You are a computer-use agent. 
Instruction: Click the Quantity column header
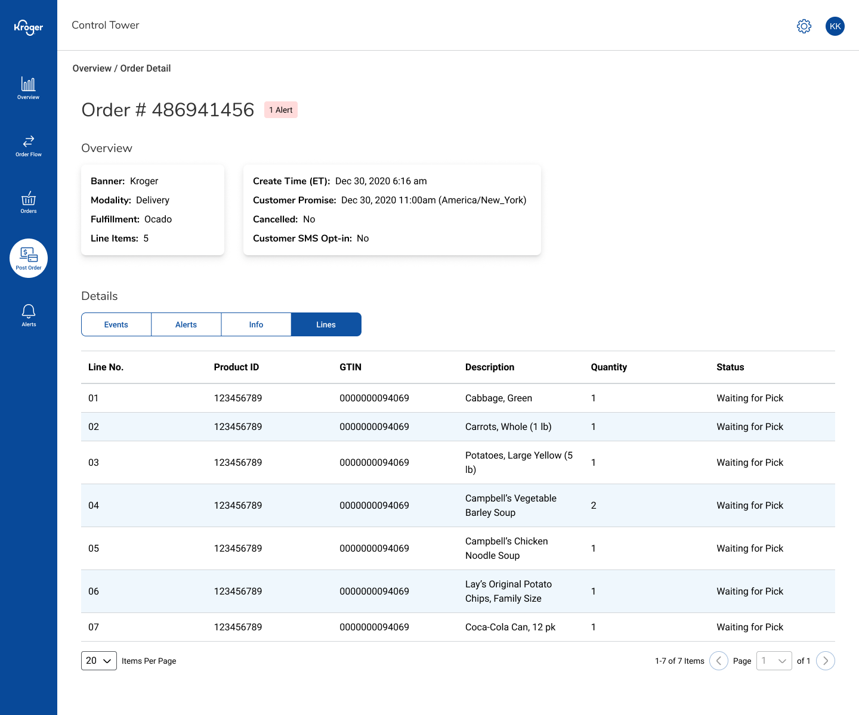[x=609, y=367]
